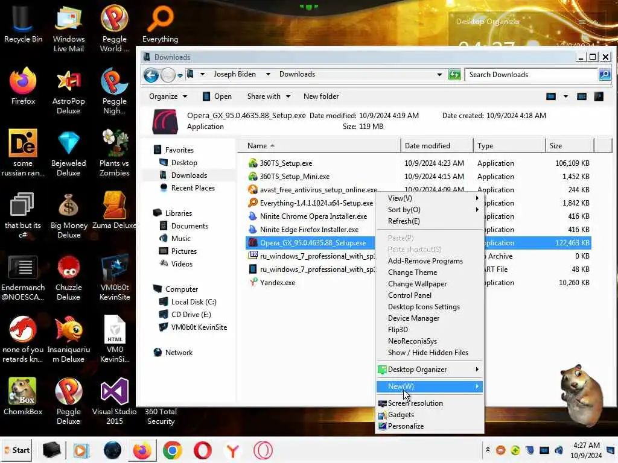Select Recent Places in navigation pane
The image size is (618, 463).
pos(193,188)
